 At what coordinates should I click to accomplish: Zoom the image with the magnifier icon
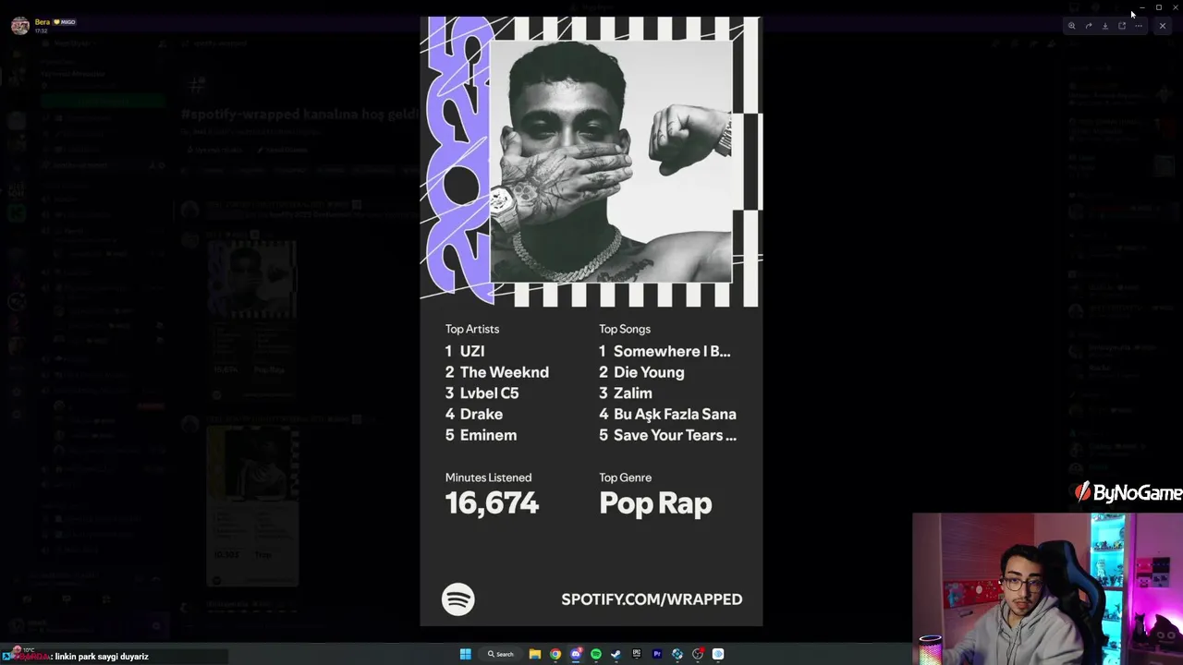[1072, 26]
